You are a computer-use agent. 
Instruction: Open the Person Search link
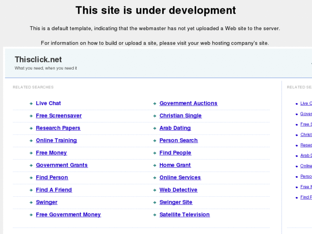pyautogui.click(x=179, y=140)
